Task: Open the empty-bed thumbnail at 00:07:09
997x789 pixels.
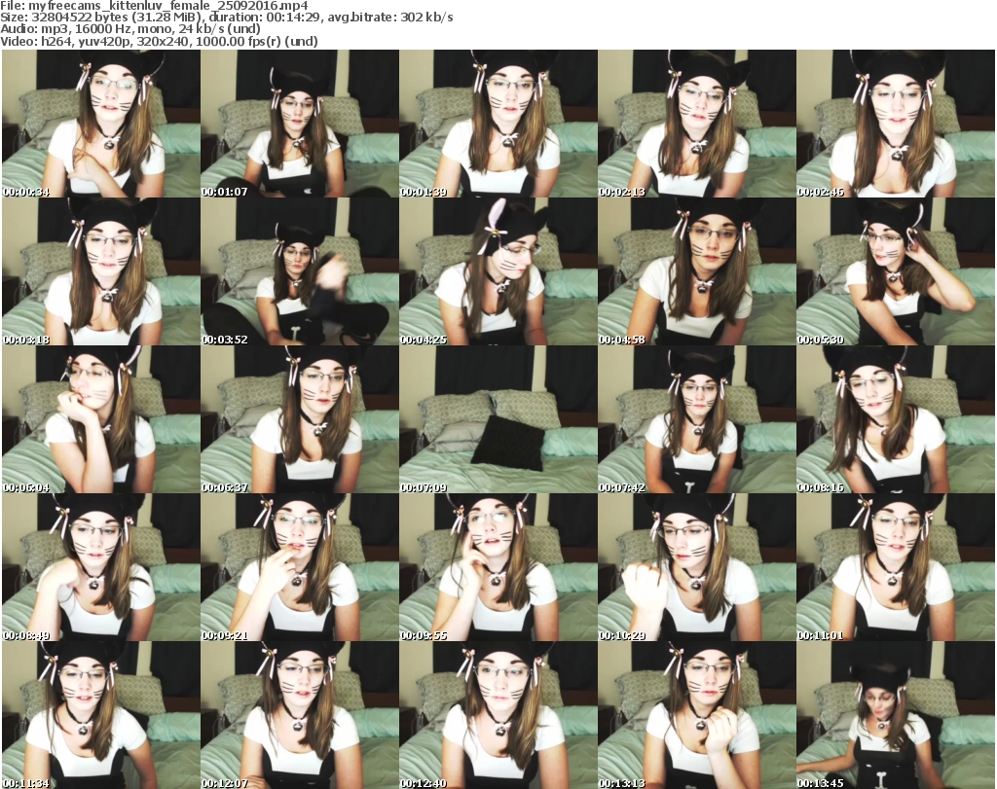Action: pyautogui.click(x=498, y=419)
